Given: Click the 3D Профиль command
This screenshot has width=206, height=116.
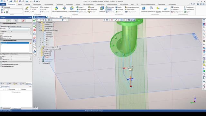Looking at the screenshot, I should 45,7.
